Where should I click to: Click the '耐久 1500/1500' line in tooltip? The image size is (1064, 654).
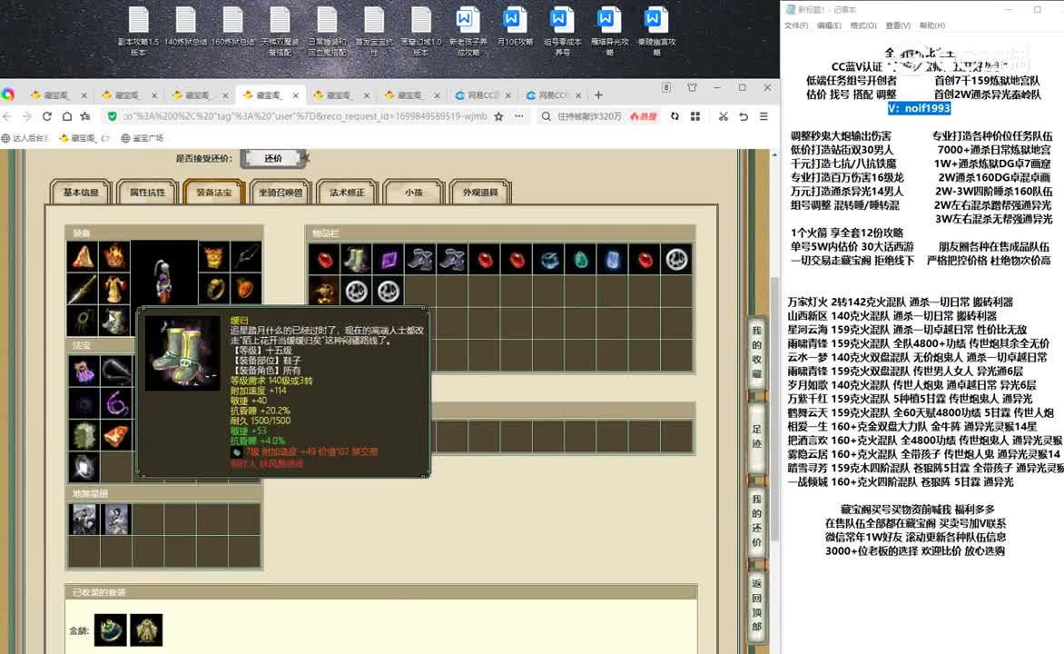pyautogui.click(x=261, y=421)
